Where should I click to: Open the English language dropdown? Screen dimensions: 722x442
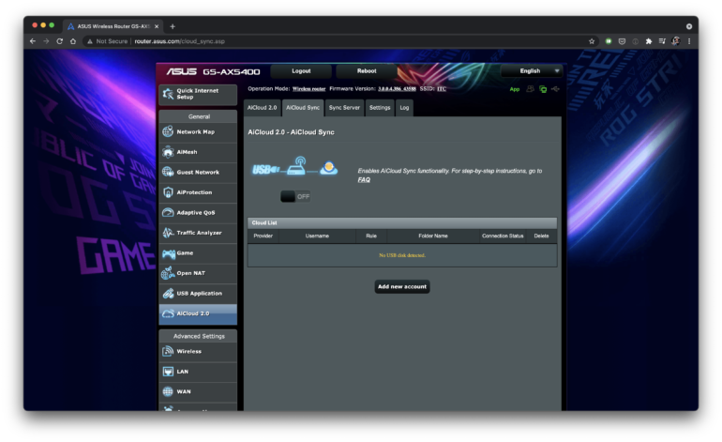click(x=532, y=71)
